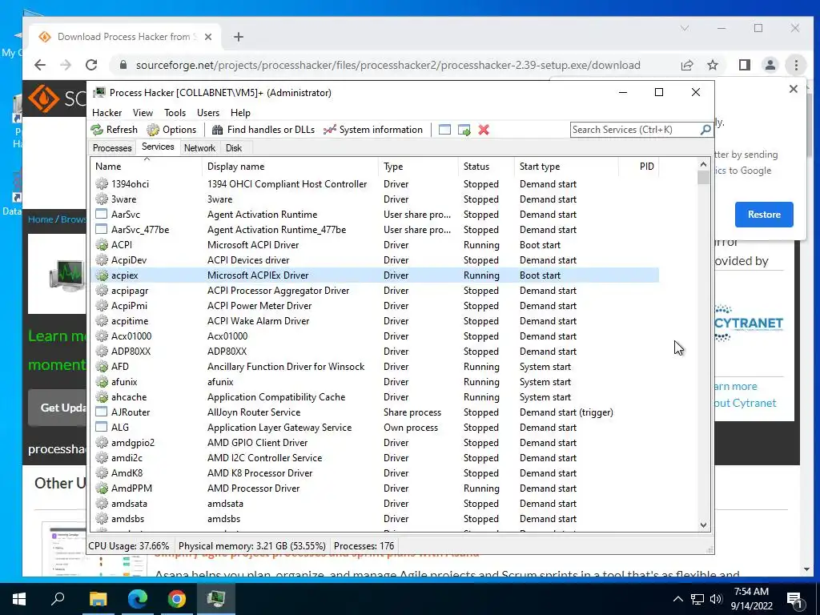Image resolution: width=820 pixels, height=615 pixels.
Task: Click Processes: 176 in status bar
Action: (364, 546)
